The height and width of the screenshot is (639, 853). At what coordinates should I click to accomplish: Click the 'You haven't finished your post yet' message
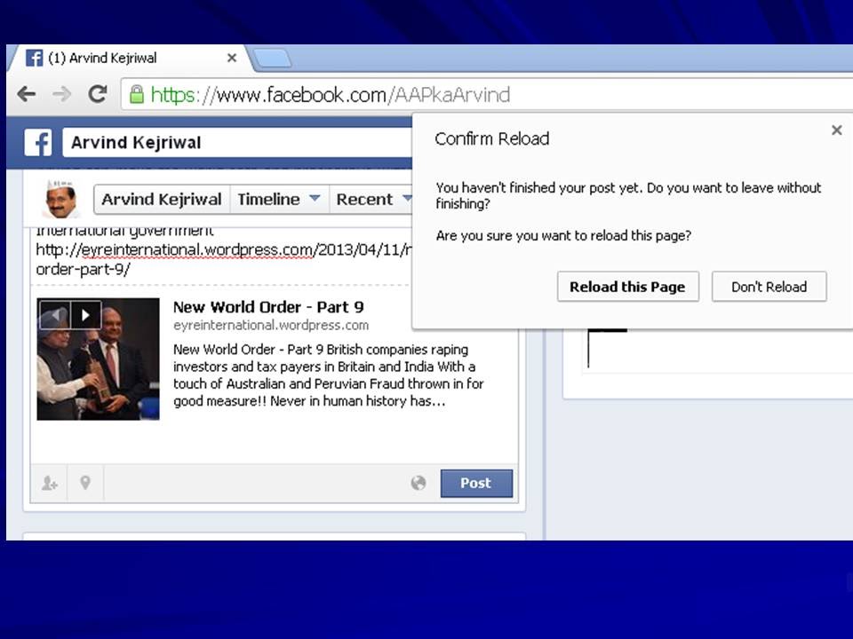628,195
